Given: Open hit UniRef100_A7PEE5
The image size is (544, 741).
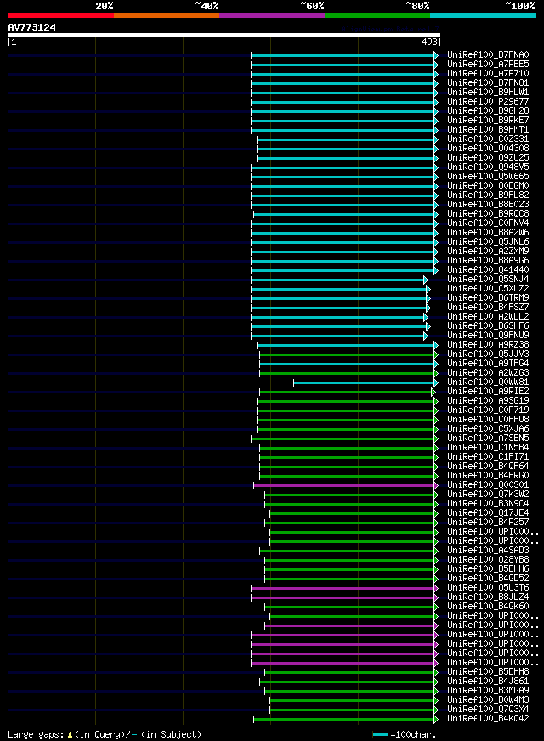Looking at the screenshot, I should pyautogui.click(x=488, y=65).
